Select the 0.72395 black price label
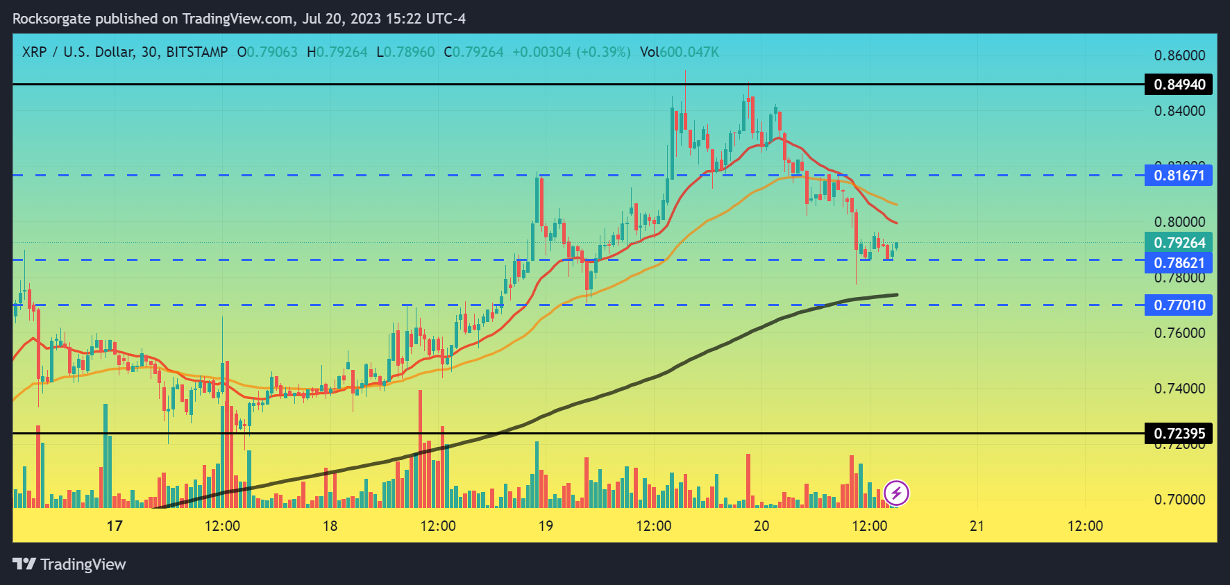Viewport: 1230px width, 585px height. [x=1179, y=433]
